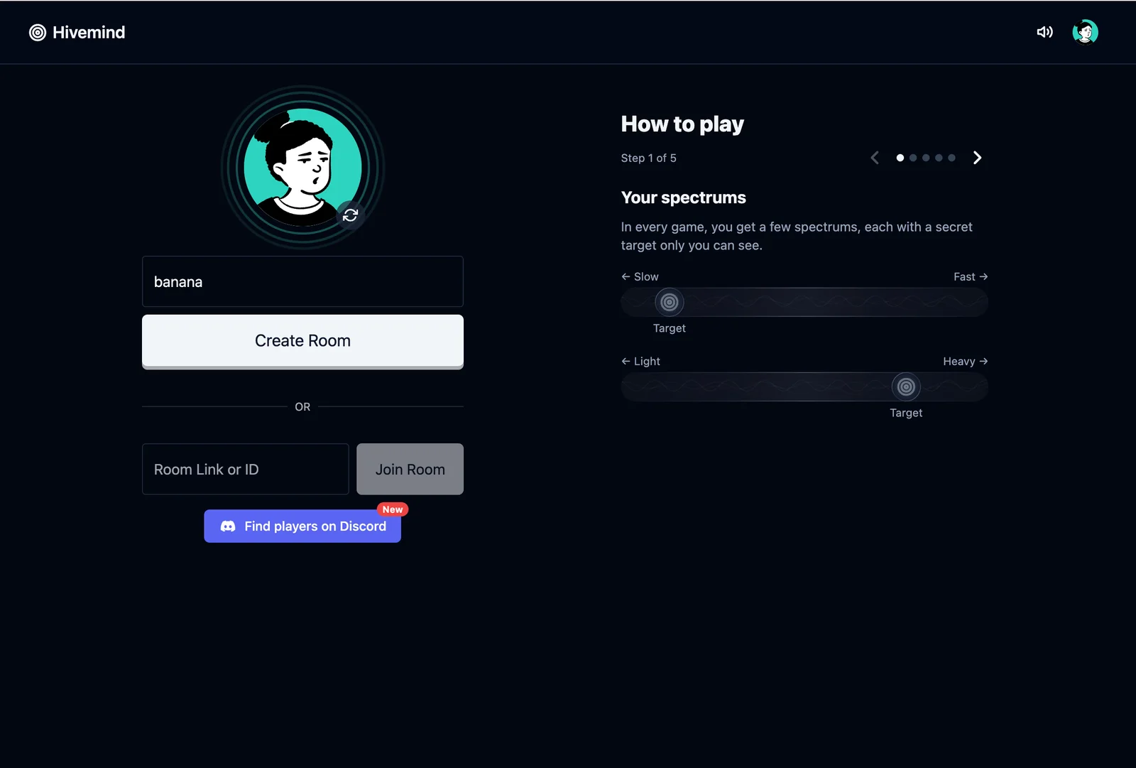Viewport: 1136px width, 768px height.
Task: Select the fourth step indicator dot
Action: point(939,158)
